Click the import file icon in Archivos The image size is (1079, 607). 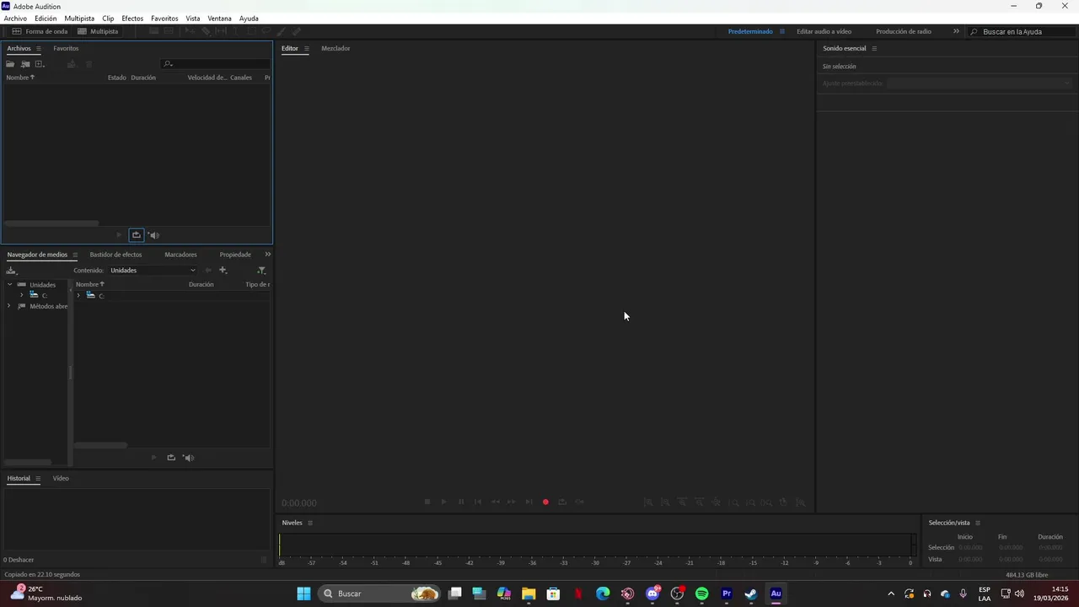coord(25,64)
